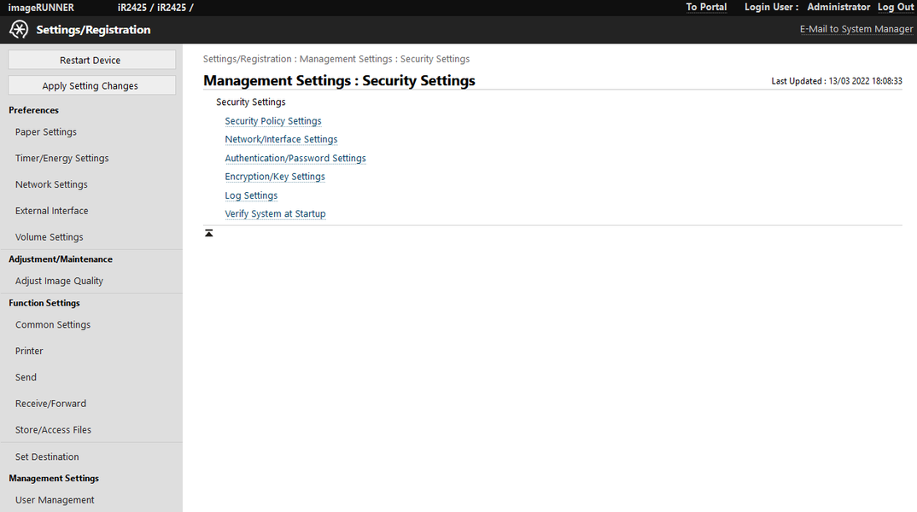
Task: Log Out of the Administrator session
Action: click(x=896, y=8)
